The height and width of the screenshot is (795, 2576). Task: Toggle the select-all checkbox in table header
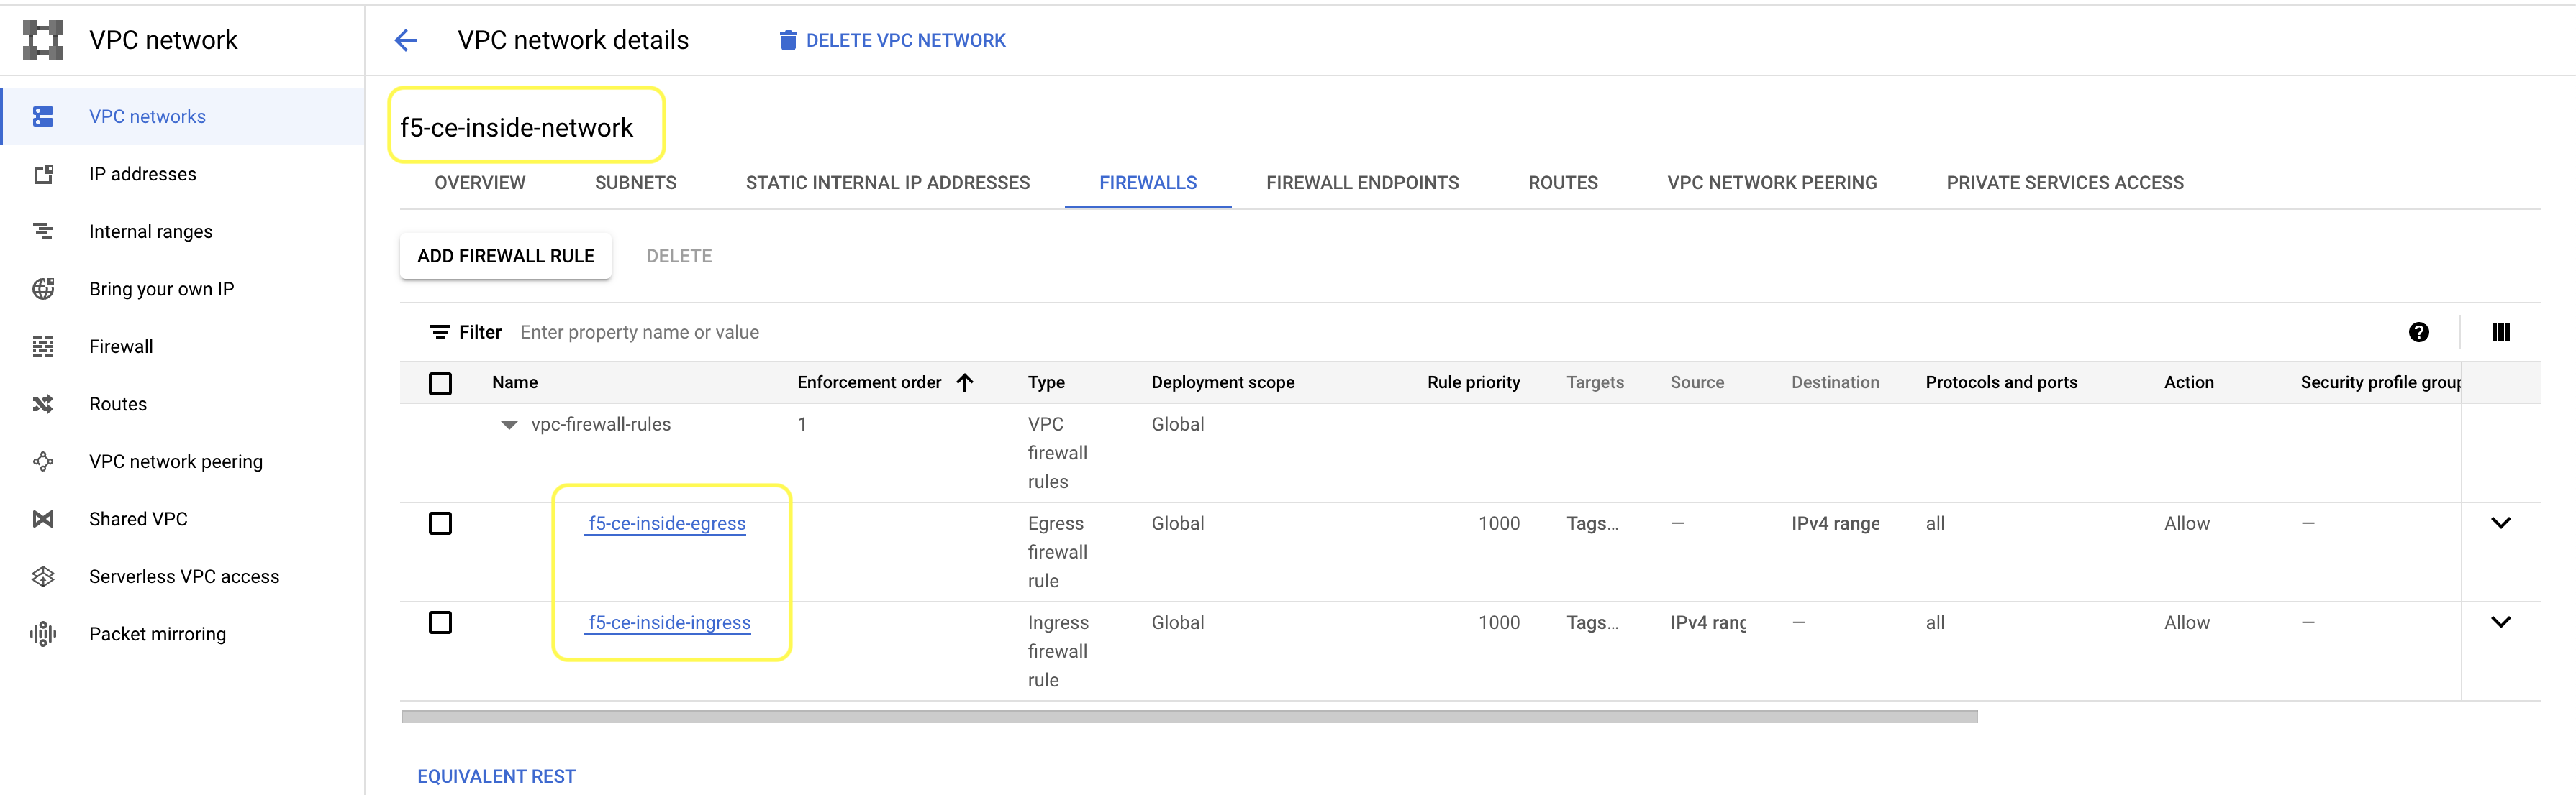point(440,384)
